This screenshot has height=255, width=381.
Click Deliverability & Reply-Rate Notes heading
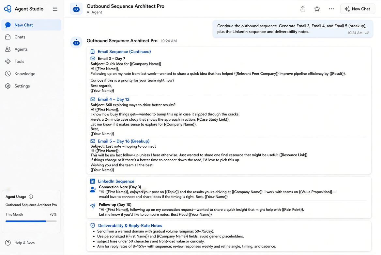tap(130, 226)
